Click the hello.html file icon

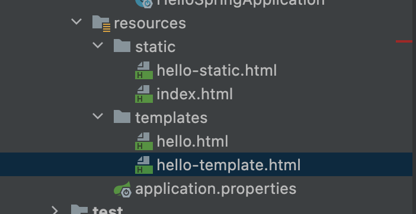[x=144, y=141]
